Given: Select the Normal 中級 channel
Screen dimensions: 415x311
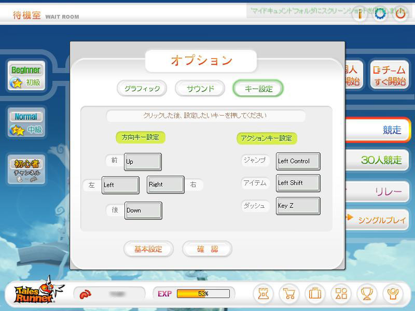Looking at the screenshot, I should 26,122.
